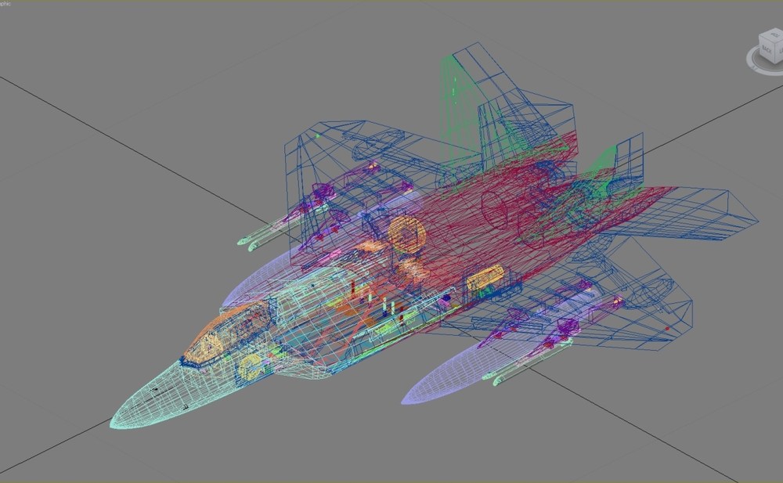The image size is (783, 483).
Task: Click the BACK face of the ViewCube
Action: 766,51
